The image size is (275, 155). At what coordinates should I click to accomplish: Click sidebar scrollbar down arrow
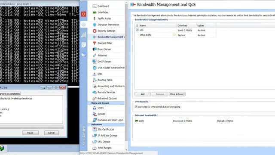126,150
